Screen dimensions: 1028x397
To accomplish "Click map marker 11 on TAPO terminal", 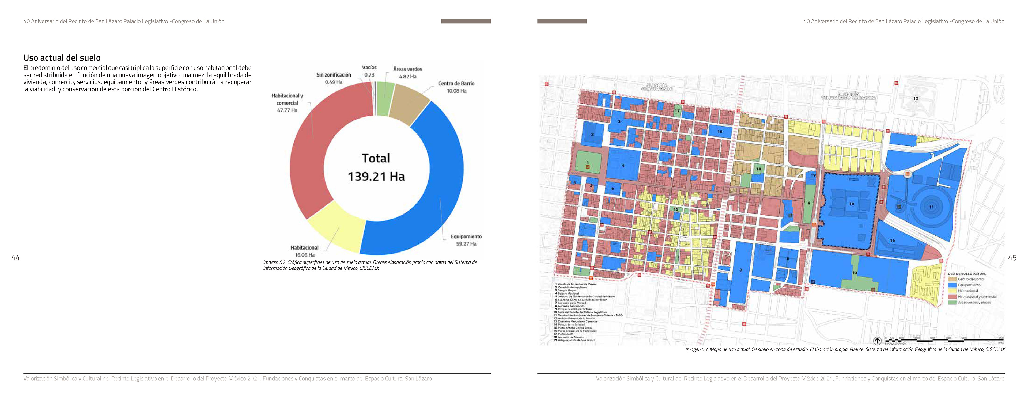I will pos(931,207).
